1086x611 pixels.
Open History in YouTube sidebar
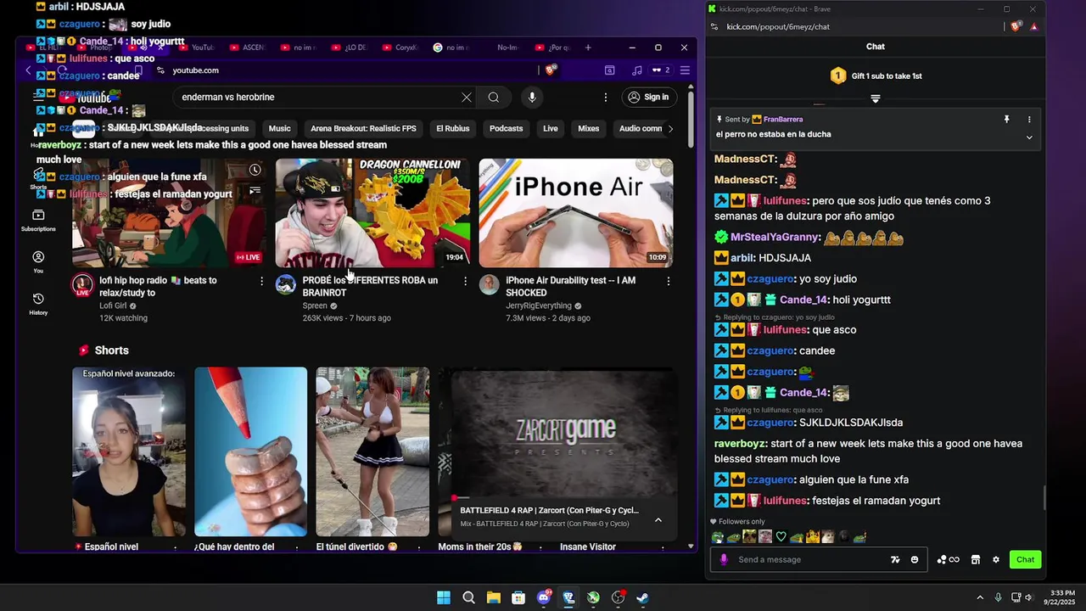pyautogui.click(x=38, y=304)
